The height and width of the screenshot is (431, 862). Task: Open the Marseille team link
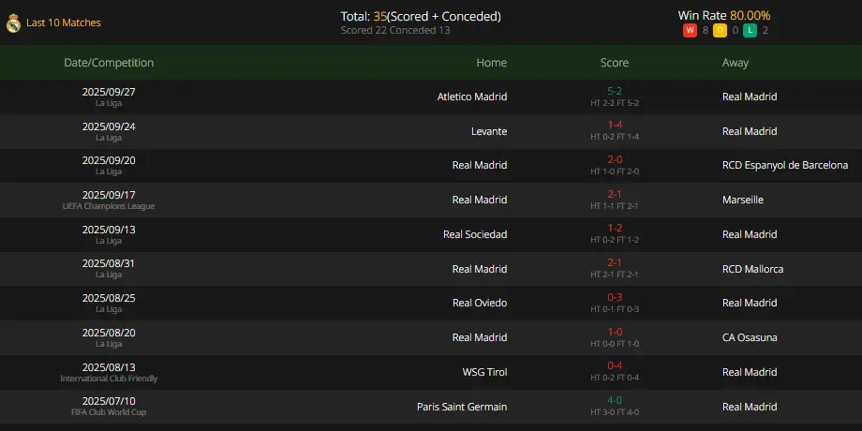click(x=743, y=201)
